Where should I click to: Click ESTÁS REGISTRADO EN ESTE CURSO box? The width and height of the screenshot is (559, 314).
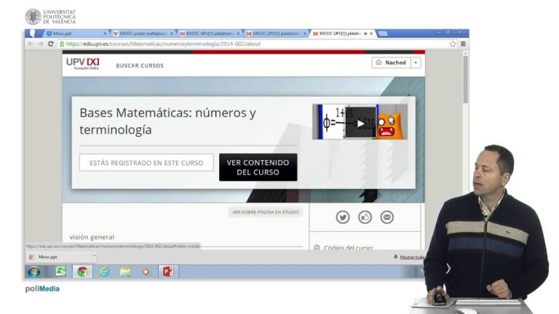146,163
